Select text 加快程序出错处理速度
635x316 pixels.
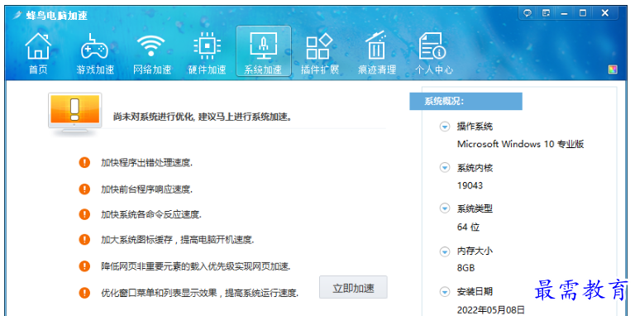pyautogui.click(x=146, y=163)
